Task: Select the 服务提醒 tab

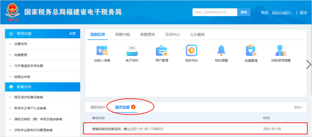Action: tap(122, 107)
